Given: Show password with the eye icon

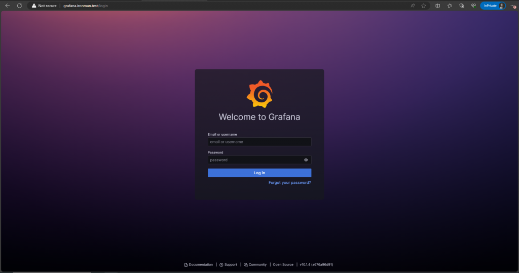Looking at the screenshot, I should pyautogui.click(x=306, y=160).
